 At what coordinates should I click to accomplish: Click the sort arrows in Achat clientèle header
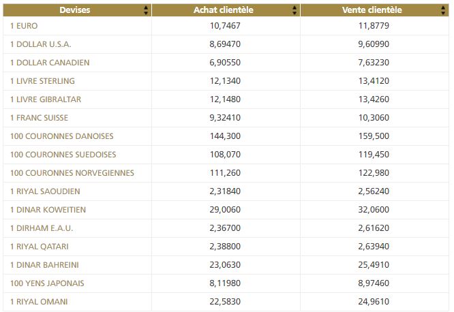pos(294,10)
